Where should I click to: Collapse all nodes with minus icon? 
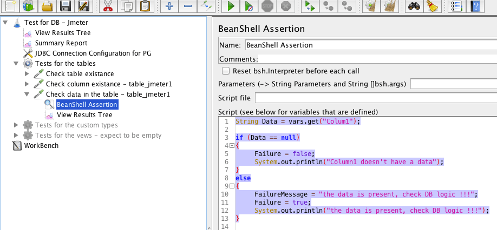point(188,6)
